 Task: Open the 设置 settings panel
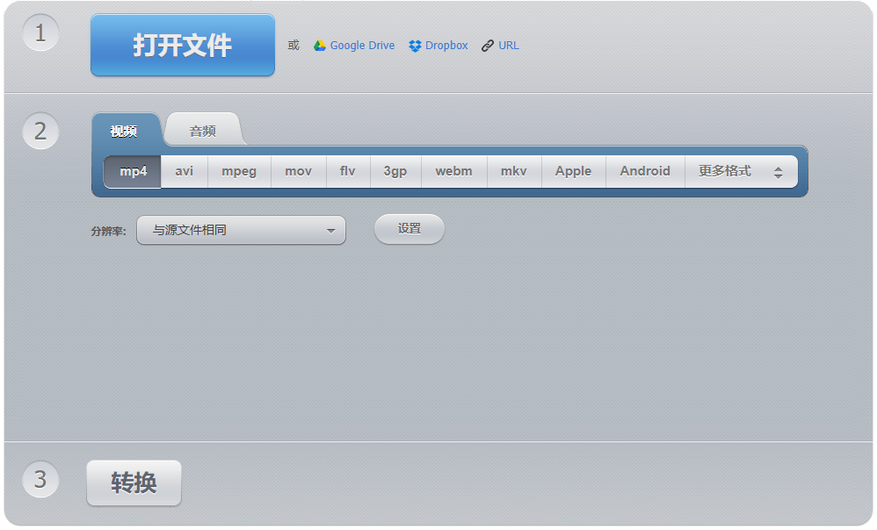pos(409,229)
